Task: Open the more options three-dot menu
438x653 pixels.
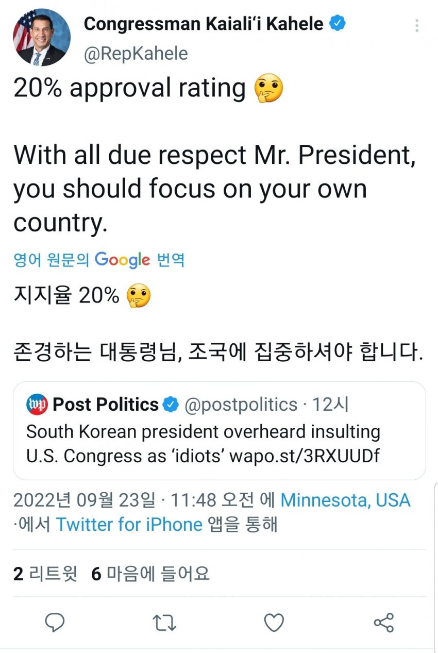Action: (x=416, y=26)
